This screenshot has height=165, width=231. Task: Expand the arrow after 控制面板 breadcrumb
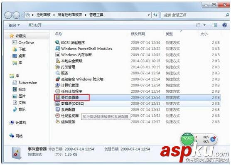tap(54, 15)
